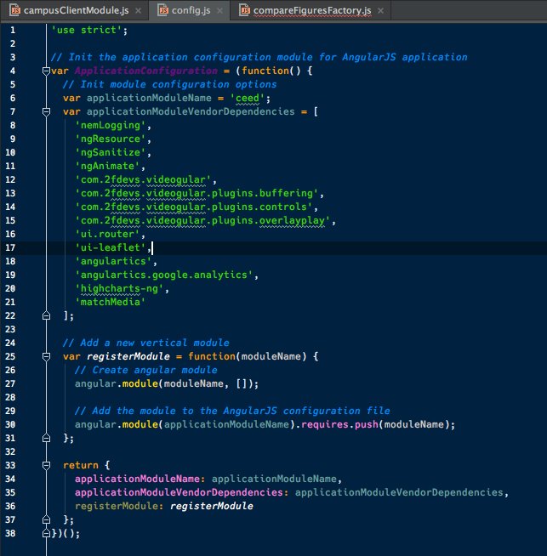The image size is (547, 556).
Task: Click the applicationModuleVendorDependencies key on line 35
Action: pos(179,492)
